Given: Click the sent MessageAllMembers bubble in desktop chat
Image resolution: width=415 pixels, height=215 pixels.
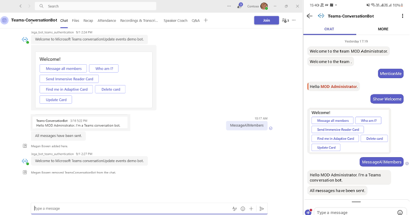Looking at the screenshot, I should click(x=247, y=126).
